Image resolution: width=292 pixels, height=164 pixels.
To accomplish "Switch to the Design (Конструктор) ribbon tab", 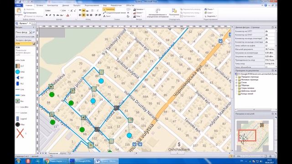I will (52, 5).
